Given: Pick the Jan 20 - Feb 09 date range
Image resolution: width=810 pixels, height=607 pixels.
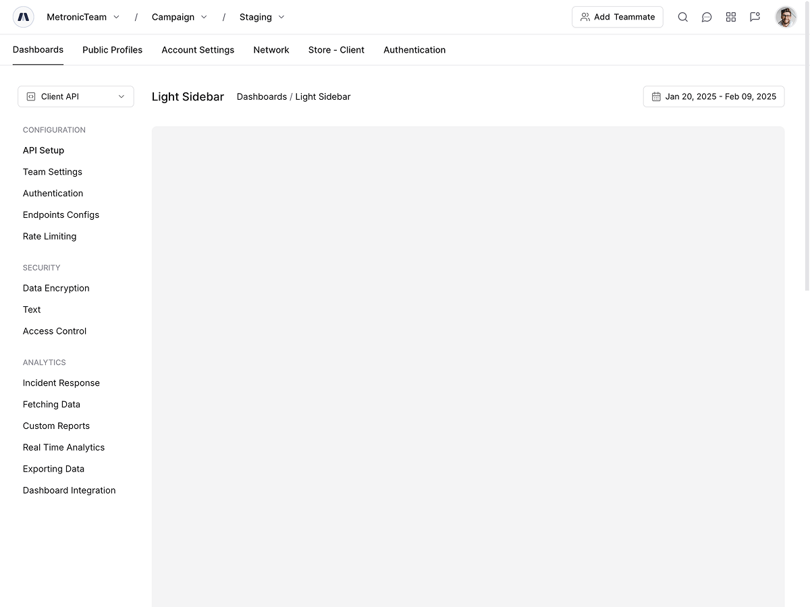Looking at the screenshot, I should point(713,96).
